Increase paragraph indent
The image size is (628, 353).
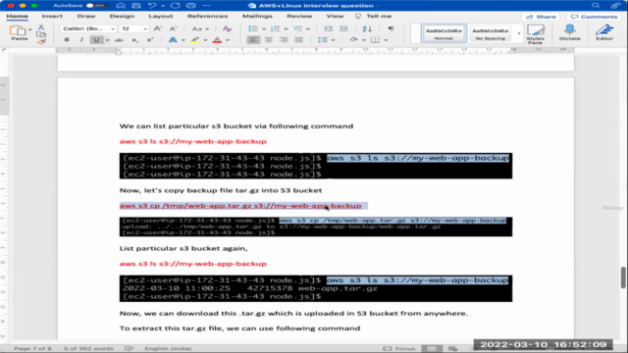click(343, 28)
